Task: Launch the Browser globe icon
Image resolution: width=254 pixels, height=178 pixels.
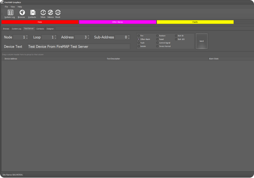Action: [22, 13]
